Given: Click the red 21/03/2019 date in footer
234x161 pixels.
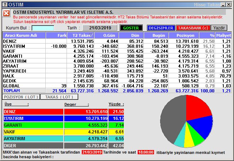Looking at the screenshot, I should pyautogui.click(x=92, y=152).
